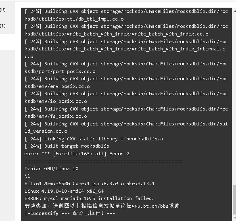Click the mariadb_10.5 installation failed error line
The image size is (236, 221).
tap(89, 198)
